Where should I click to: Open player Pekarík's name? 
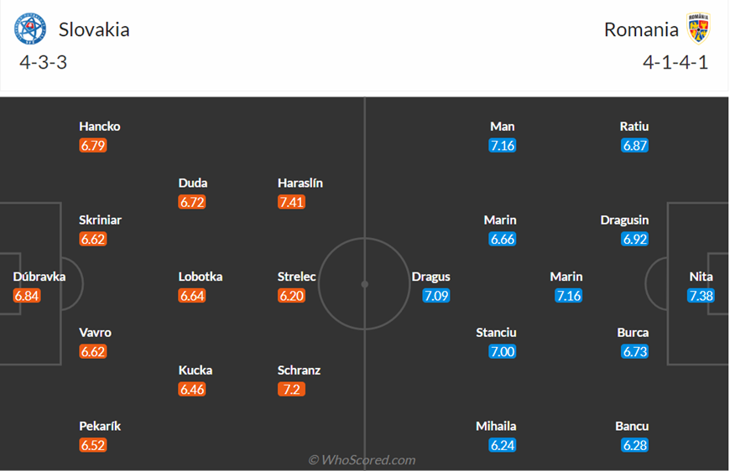point(100,427)
